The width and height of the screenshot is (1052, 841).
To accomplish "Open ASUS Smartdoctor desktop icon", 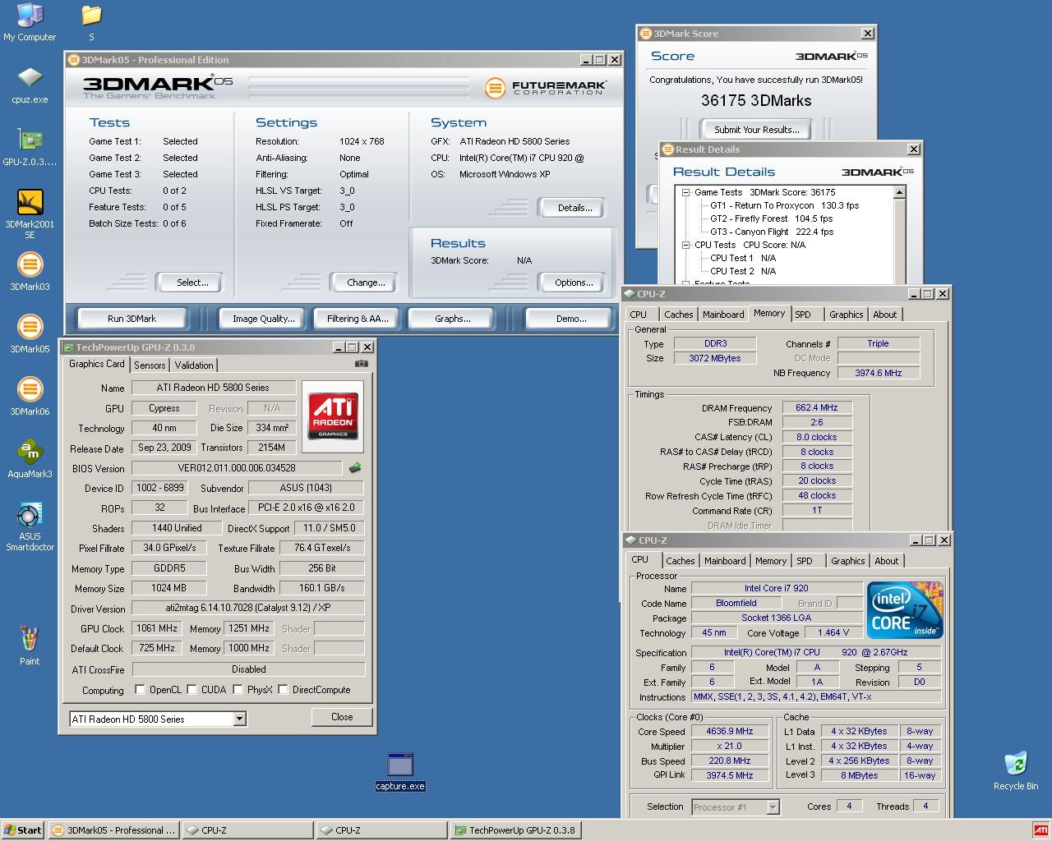I will click(x=30, y=527).
